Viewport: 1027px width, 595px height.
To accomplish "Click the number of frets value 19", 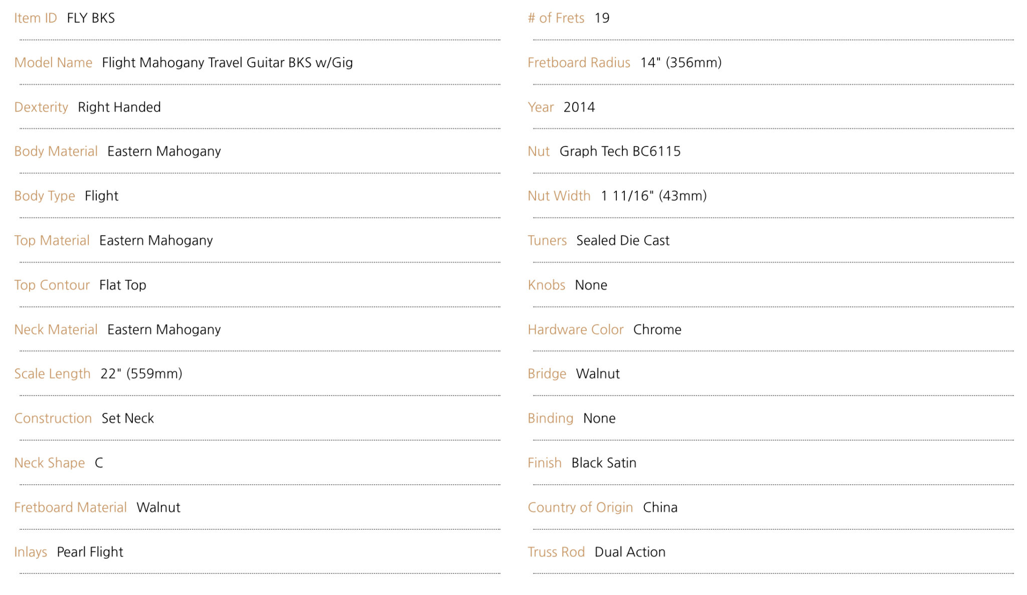I will tap(602, 18).
